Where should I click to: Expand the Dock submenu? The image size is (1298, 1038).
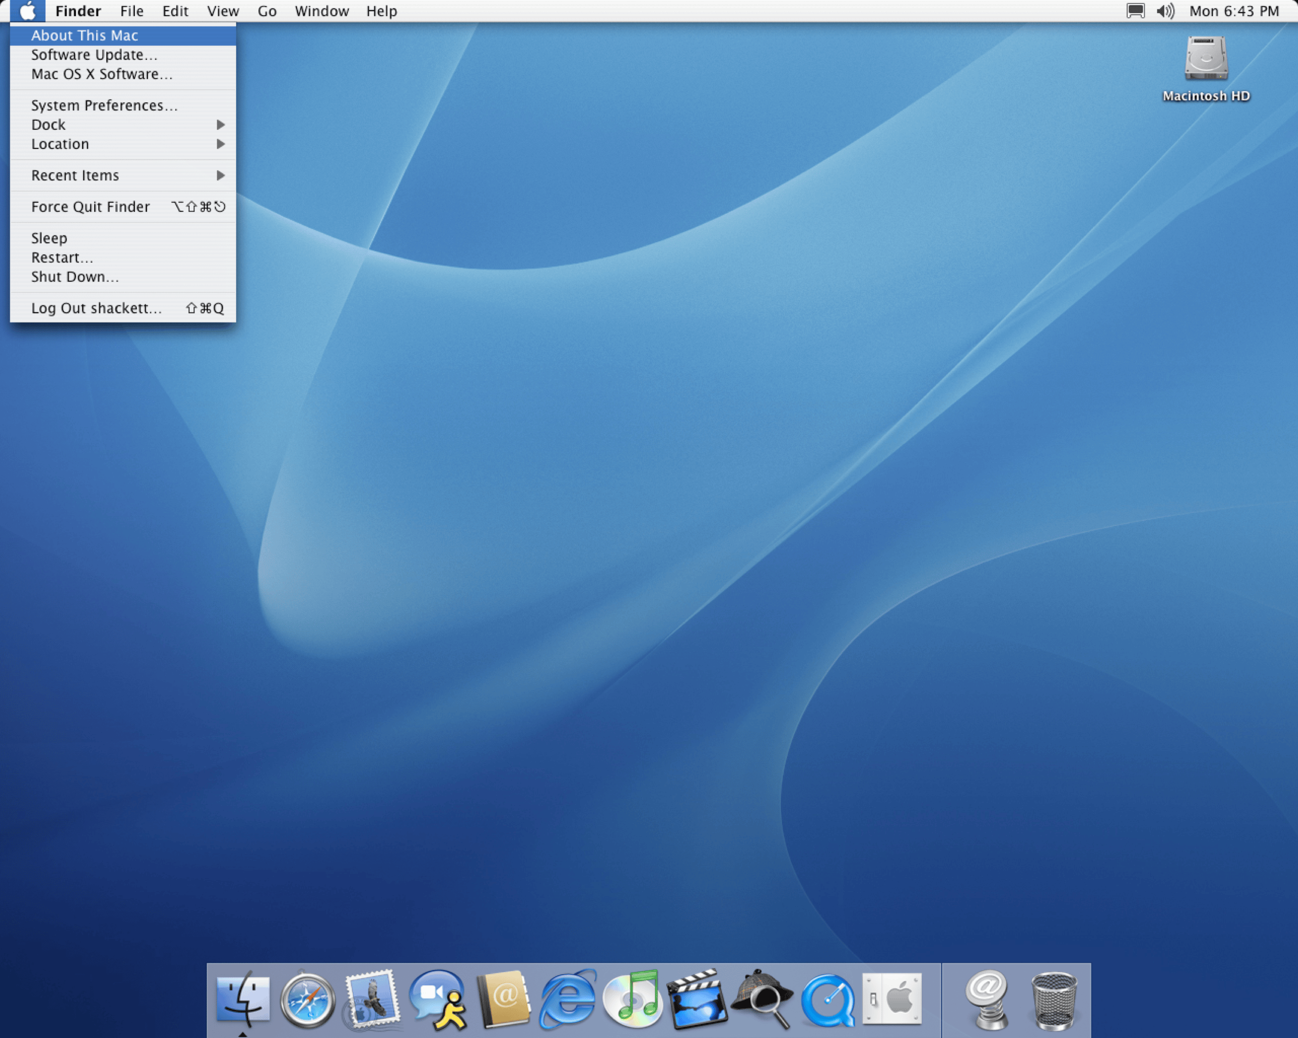point(123,125)
